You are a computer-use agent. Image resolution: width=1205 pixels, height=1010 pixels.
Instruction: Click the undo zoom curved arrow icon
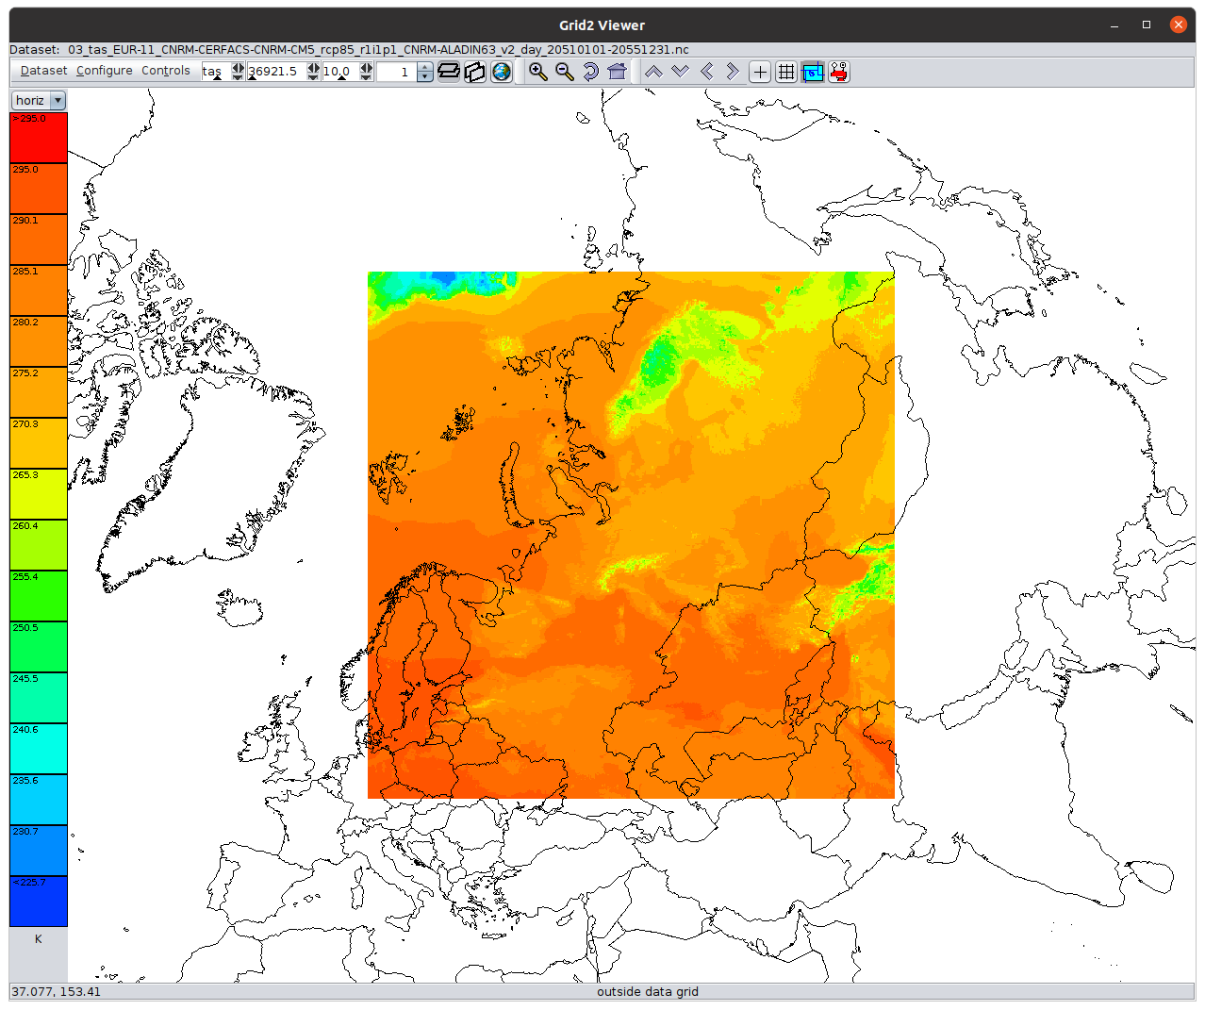pyautogui.click(x=590, y=72)
